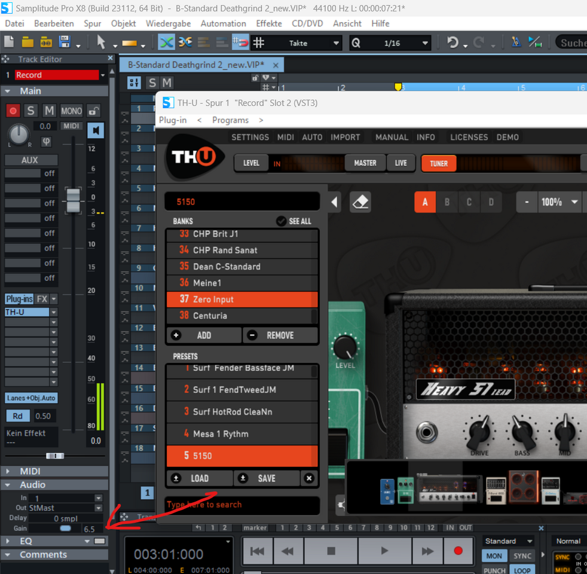The height and width of the screenshot is (574, 587).
Task: Select the Mesa 1 Rythm preset
Action: [x=242, y=434]
